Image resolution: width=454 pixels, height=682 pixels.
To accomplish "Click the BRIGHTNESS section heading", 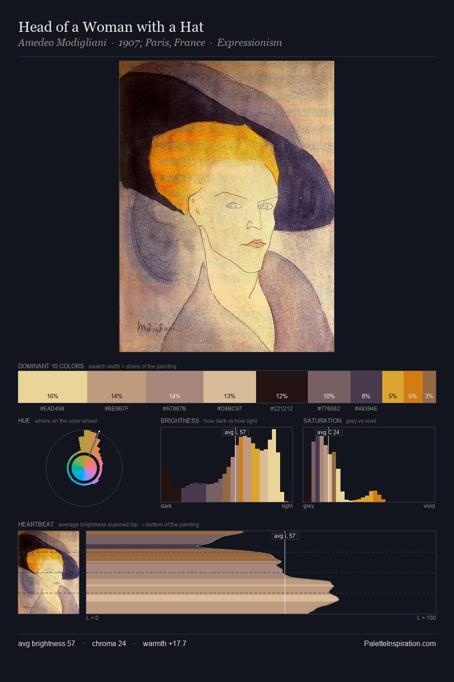I will [x=180, y=421].
